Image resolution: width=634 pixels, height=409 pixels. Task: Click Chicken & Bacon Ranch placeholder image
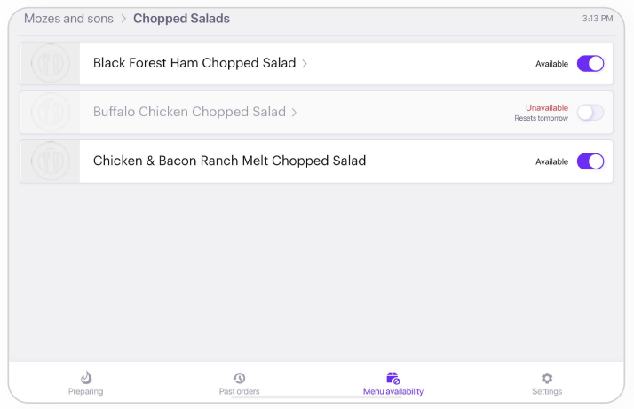[x=50, y=161]
